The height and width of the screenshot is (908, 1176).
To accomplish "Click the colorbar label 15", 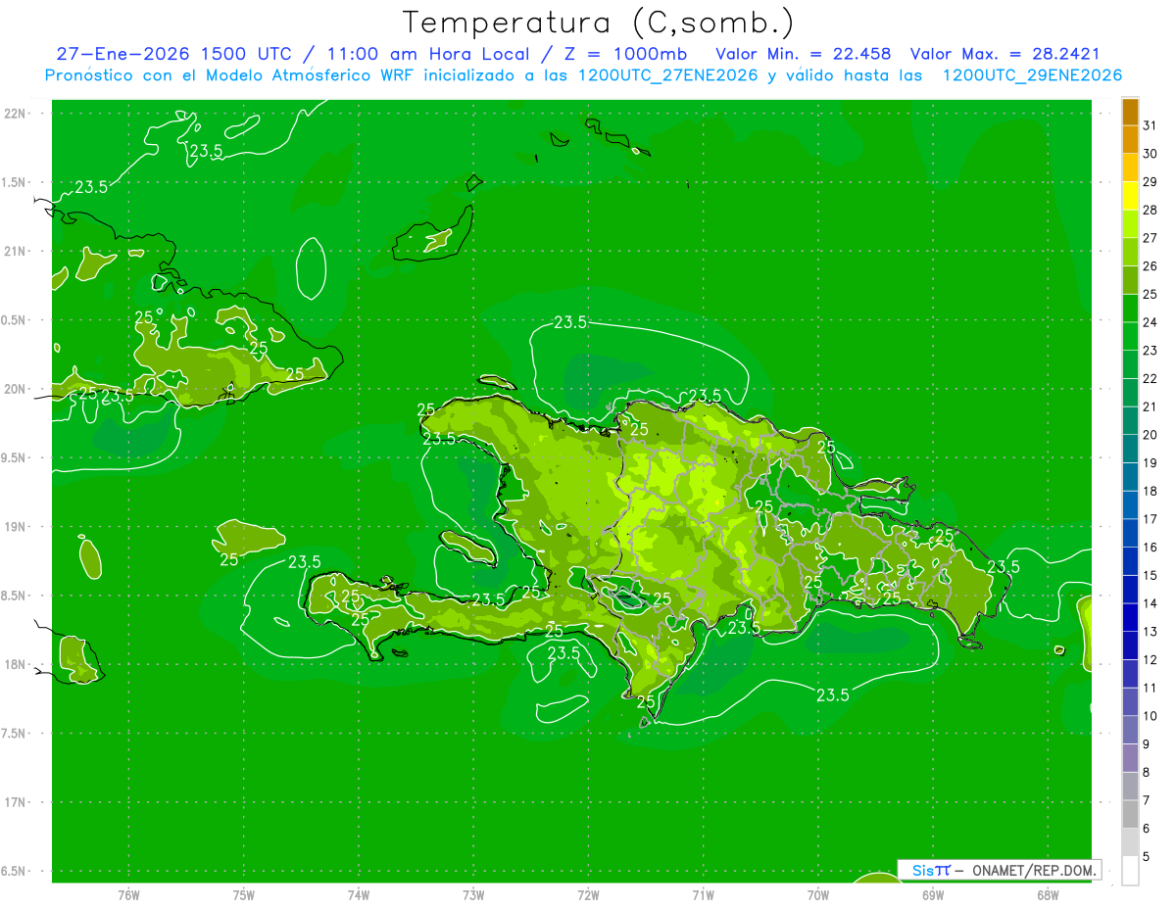I will click(x=1151, y=576).
